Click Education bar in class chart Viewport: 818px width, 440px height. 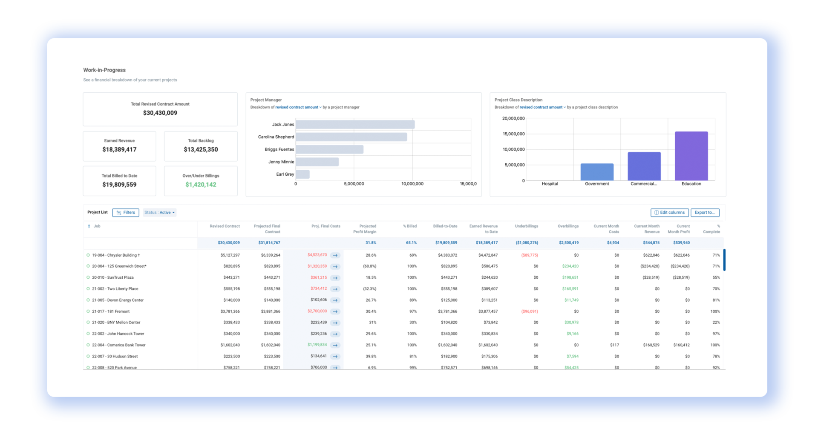point(691,156)
